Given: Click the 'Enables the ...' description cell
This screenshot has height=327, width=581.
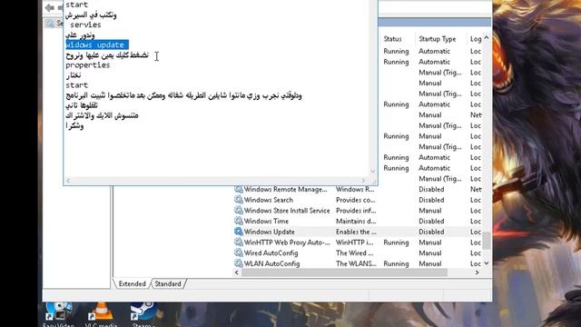Looking at the screenshot, I should [x=356, y=232].
